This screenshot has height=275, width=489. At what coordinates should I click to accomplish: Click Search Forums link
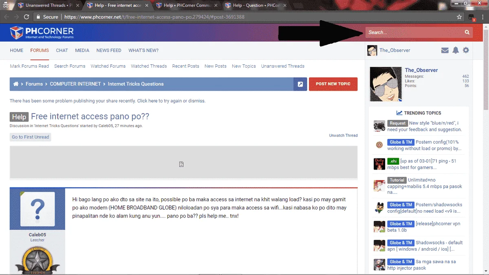70,66
